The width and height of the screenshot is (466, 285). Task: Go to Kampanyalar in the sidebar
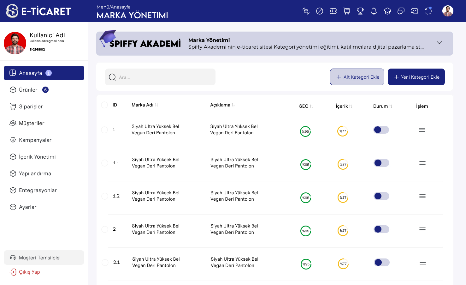click(x=35, y=140)
